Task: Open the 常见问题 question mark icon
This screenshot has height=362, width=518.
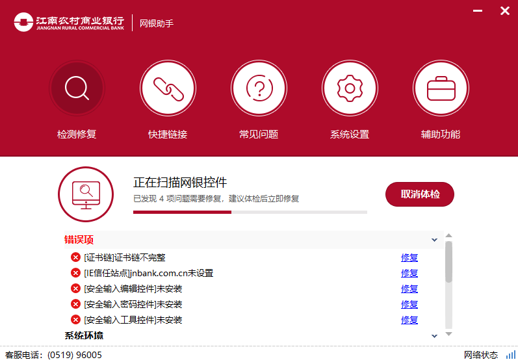Action: (259, 88)
